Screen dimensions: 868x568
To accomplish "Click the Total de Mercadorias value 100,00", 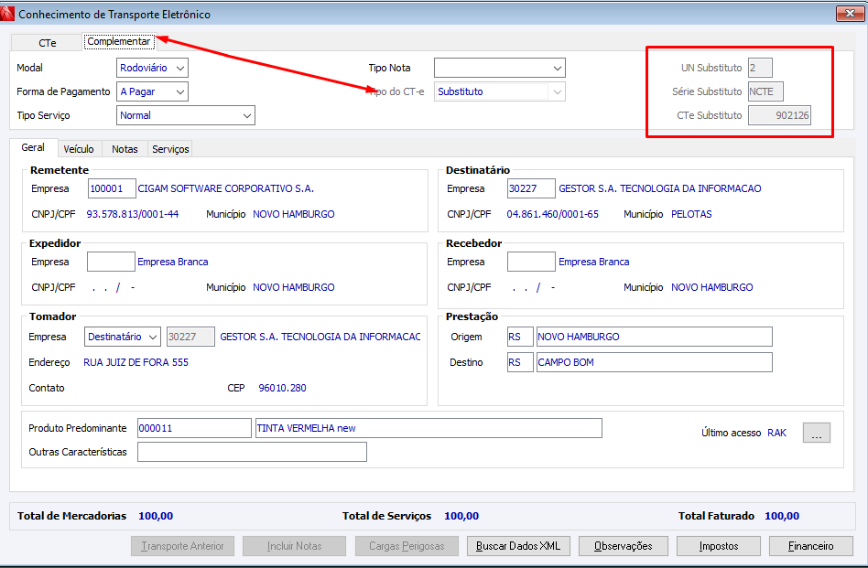I will 156,516.
